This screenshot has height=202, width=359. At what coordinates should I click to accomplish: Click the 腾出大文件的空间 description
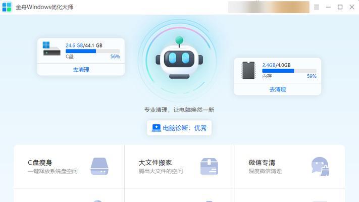point(161,171)
